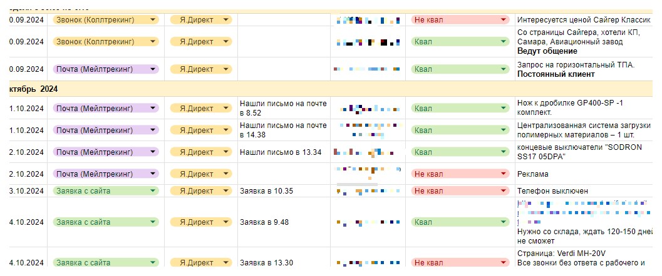Expand the 'Квал' chip next to 'Постоянный клиент'
662x276 pixels.
(x=504, y=69)
